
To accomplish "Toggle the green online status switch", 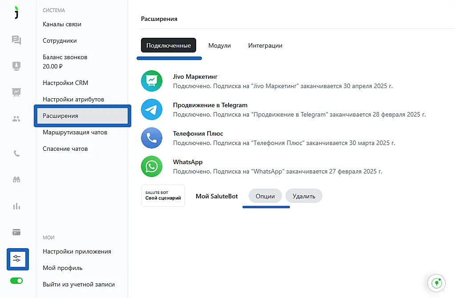I will [x=16, y=281].
